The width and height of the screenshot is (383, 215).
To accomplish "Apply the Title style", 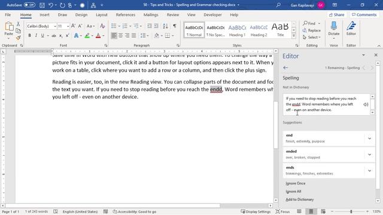I will tap(280, 30).
